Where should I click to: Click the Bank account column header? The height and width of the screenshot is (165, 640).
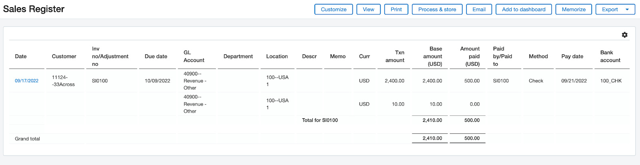point(610,56)
